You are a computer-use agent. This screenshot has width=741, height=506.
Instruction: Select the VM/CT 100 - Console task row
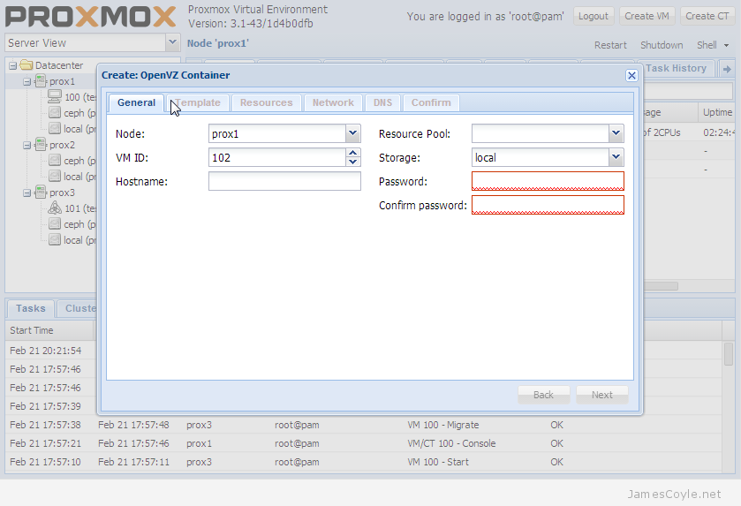pyautogui.click(x=363, y=443)
